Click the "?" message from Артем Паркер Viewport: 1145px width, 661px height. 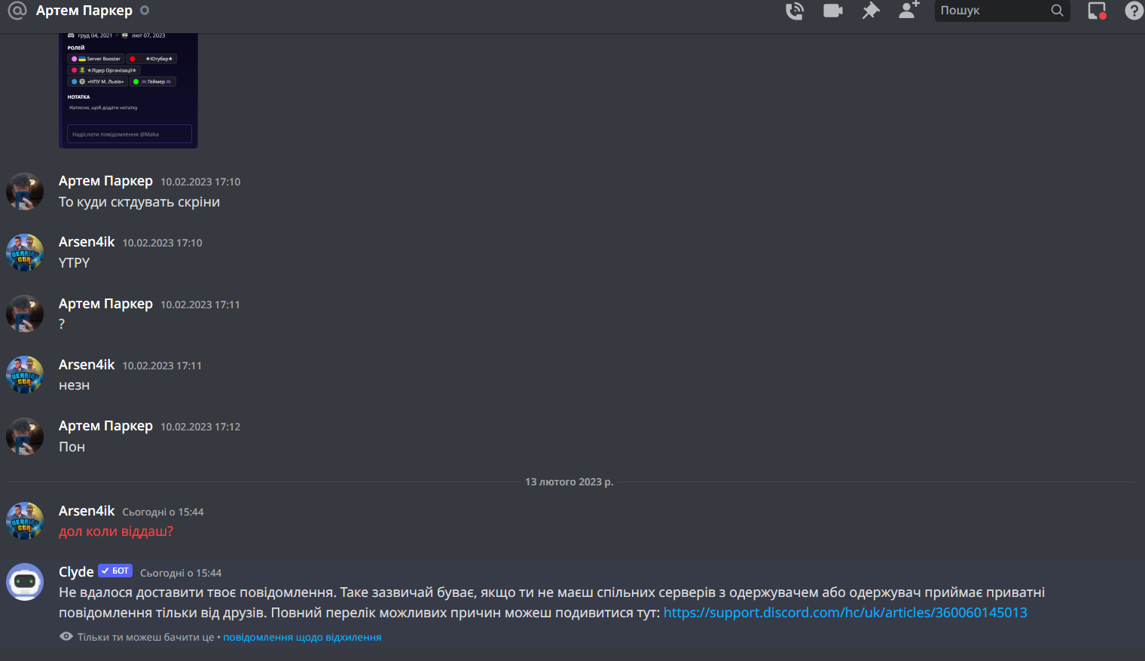(x=62, y=324)
